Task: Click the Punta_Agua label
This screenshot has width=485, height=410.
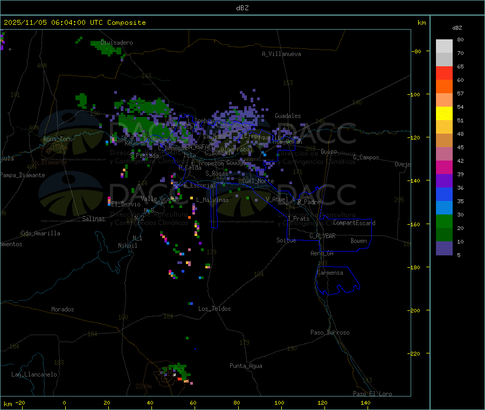Action: [246, 366]
